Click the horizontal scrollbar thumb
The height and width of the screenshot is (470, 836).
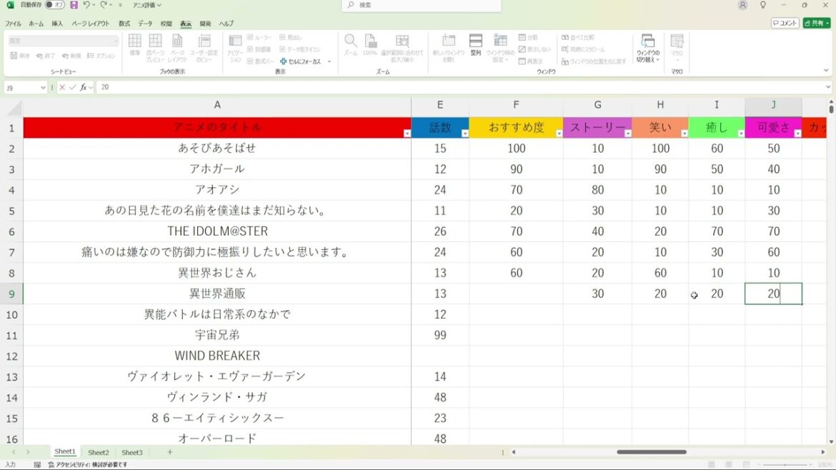[651, 452]
